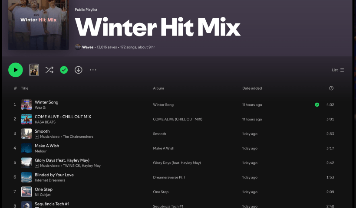Click the Make A Wish album art
The width and height of the screenshot is (356, 208).
[x=26, y=148]
